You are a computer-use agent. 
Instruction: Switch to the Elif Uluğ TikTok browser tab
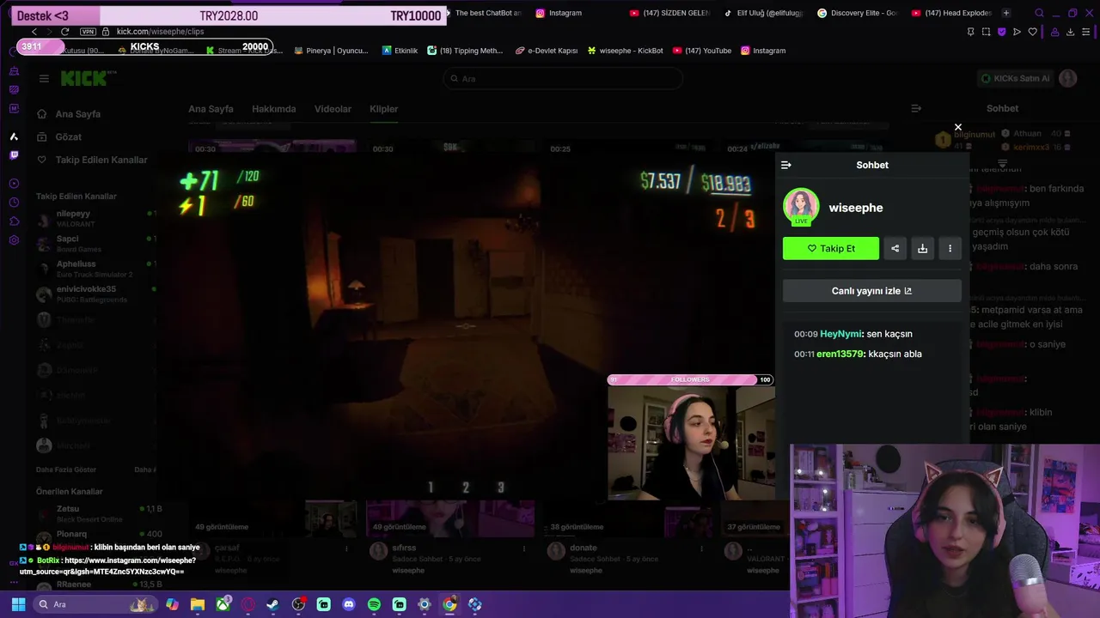[x=763, y=13]
